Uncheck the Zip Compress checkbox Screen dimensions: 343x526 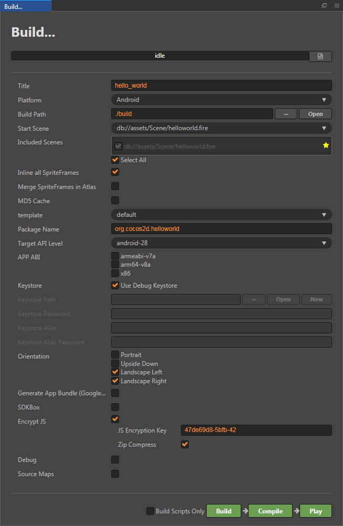click(185, 445)
